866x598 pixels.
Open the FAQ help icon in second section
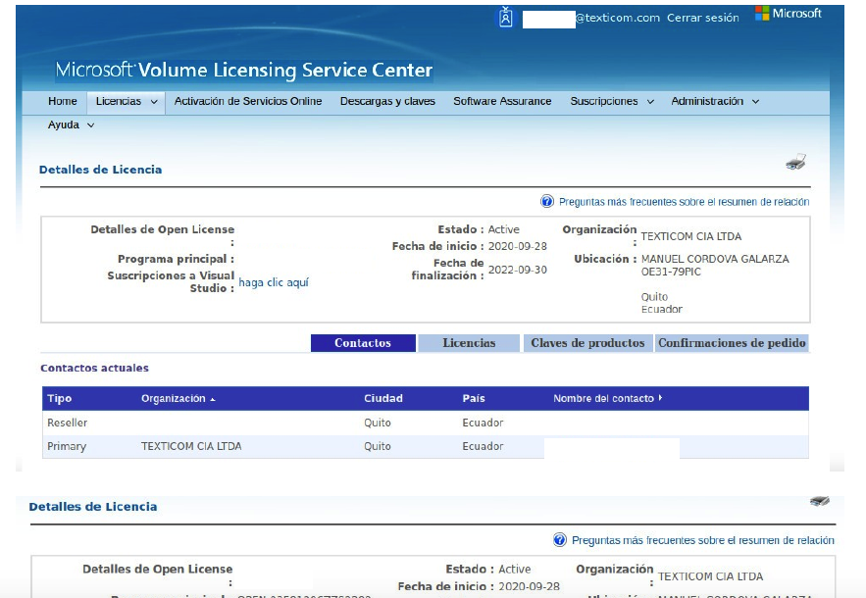(x=559, y=540)
